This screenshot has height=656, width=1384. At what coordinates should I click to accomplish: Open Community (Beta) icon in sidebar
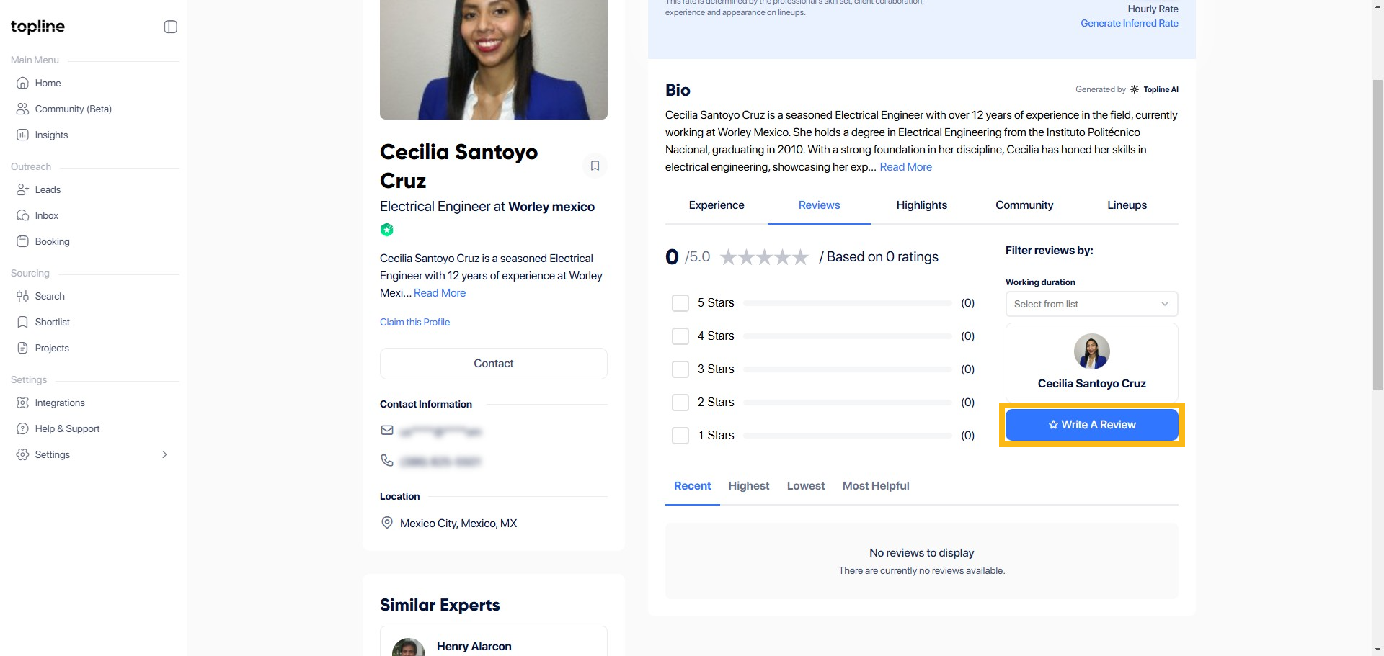click(x=22, y=109)
